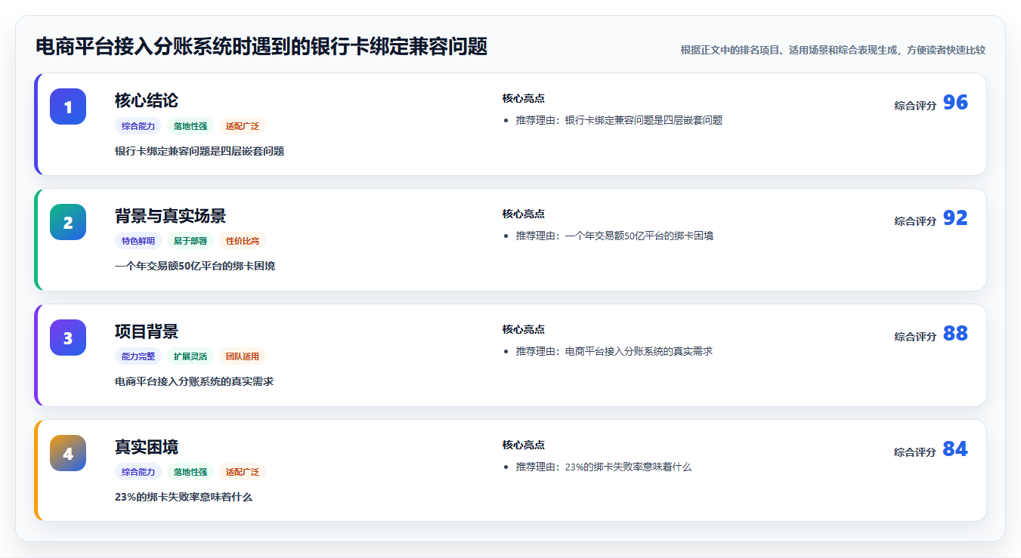Choose the 扩展灵活 tag

190,357
